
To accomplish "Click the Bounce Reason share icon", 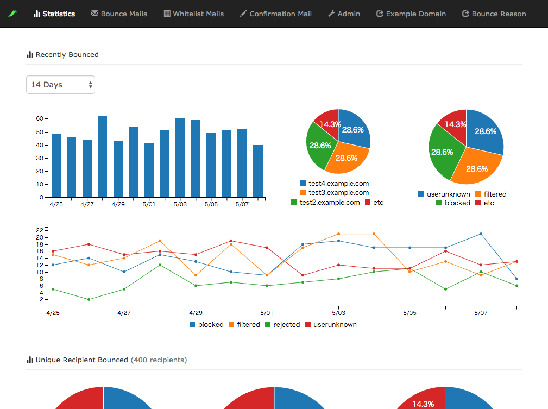I will point(465,14).
